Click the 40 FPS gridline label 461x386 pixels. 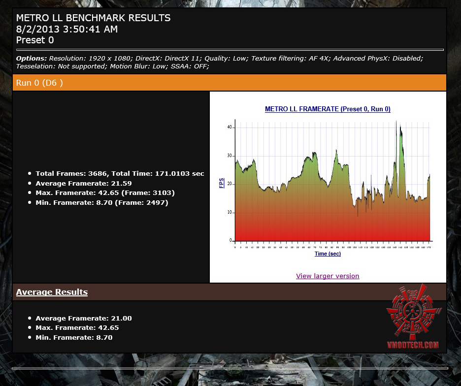pos(230,127)
